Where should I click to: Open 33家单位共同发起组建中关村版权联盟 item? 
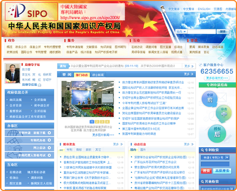[x=88, y=167]
